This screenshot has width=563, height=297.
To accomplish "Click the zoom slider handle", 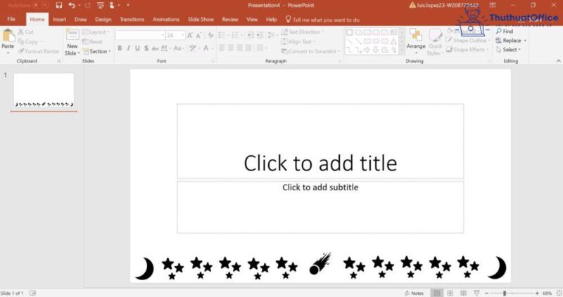I will [505, 293].
